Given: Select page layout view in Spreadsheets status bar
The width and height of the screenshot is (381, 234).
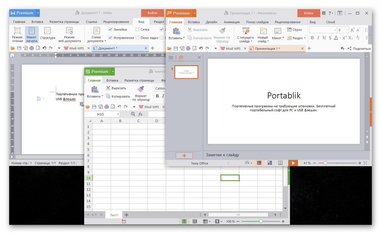Looking at the screenshot, I should pyautogui.click(x=195, y=221).
